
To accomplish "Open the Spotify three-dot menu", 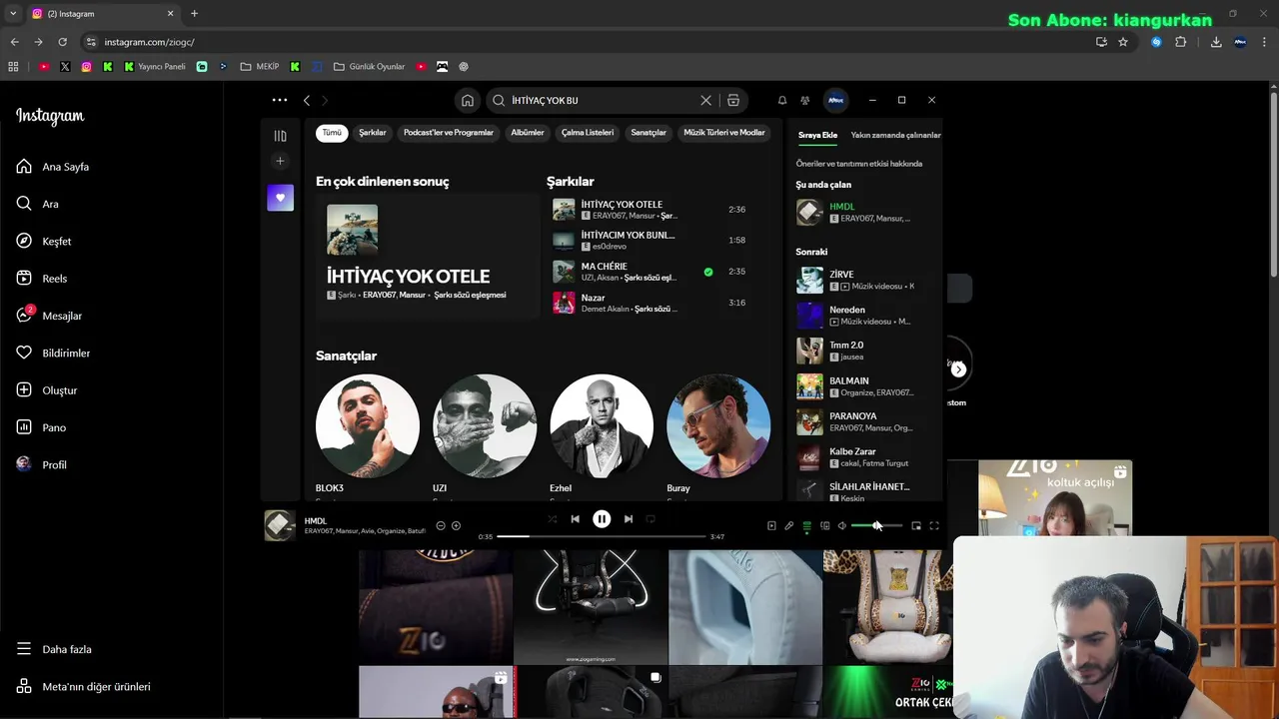I will click(280, 100).
